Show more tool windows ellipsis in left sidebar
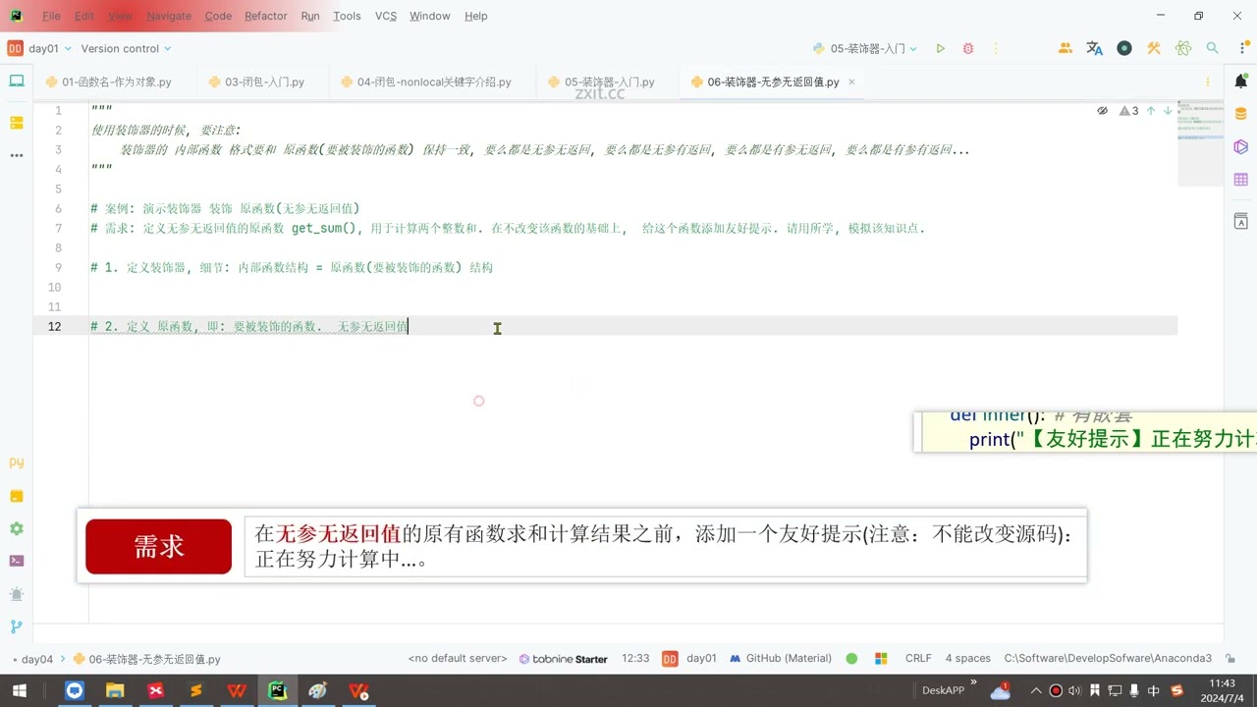The width and height of the screenshot is (1257, 707). tap(16, 155)
